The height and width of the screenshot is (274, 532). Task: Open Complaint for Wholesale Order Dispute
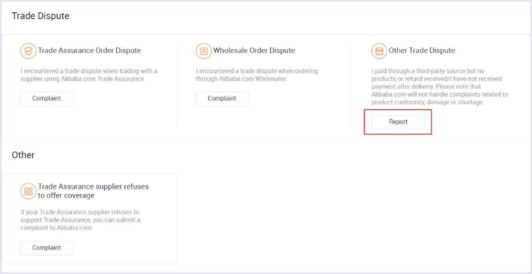point(223,99)
